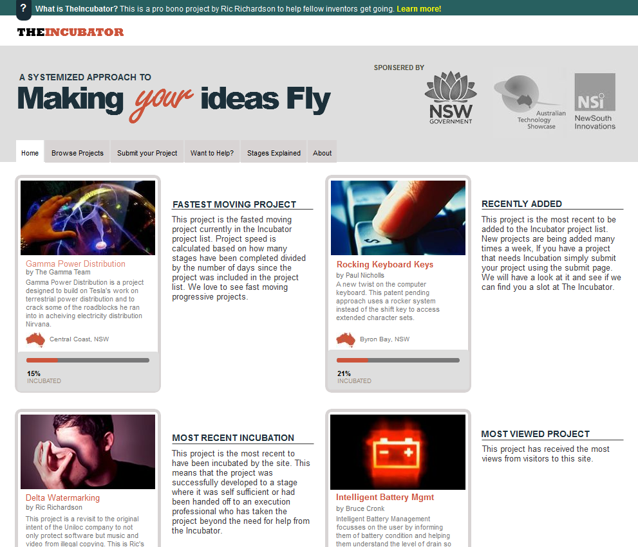Switch to the About tab
Viewport: 638px width, 547px height.
(322, 153)
